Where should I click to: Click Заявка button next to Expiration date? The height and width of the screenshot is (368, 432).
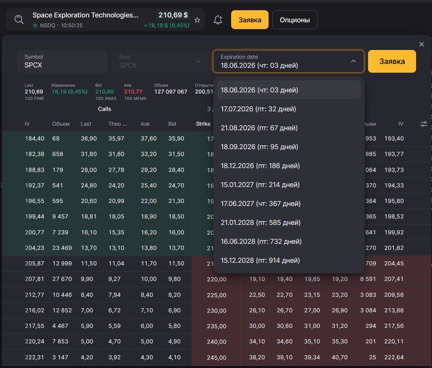[392, 61]
